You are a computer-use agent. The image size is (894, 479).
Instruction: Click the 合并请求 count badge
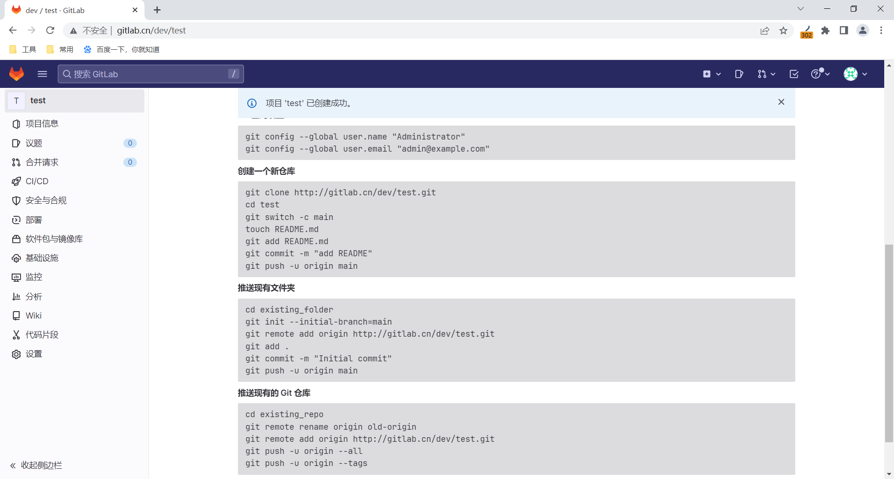(130, 162)
